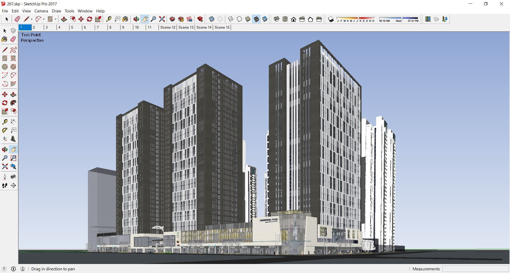Switch to the Scene 15 tab
The image size is (510, 273).
tap(222, 27)
